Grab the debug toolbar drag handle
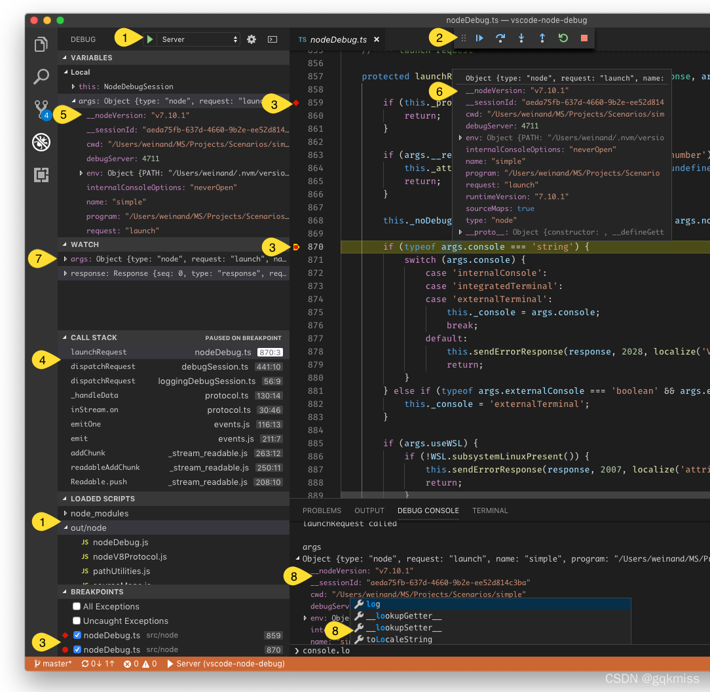The width and height of the screenshot is (710, 692). (x=463, y=39)
